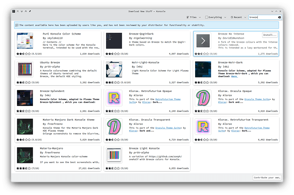Click the Breeze No Intense chevron thumbnail
The height and width of the screenshot is (195, 294).
[203, 41]
